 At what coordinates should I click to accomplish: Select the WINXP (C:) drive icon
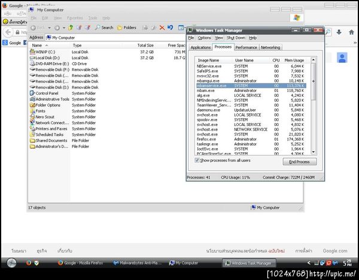[x=32, y=51]
